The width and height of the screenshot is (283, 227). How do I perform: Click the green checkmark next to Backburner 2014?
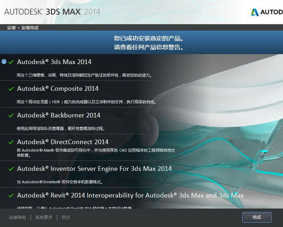click(x=11, y=115)
